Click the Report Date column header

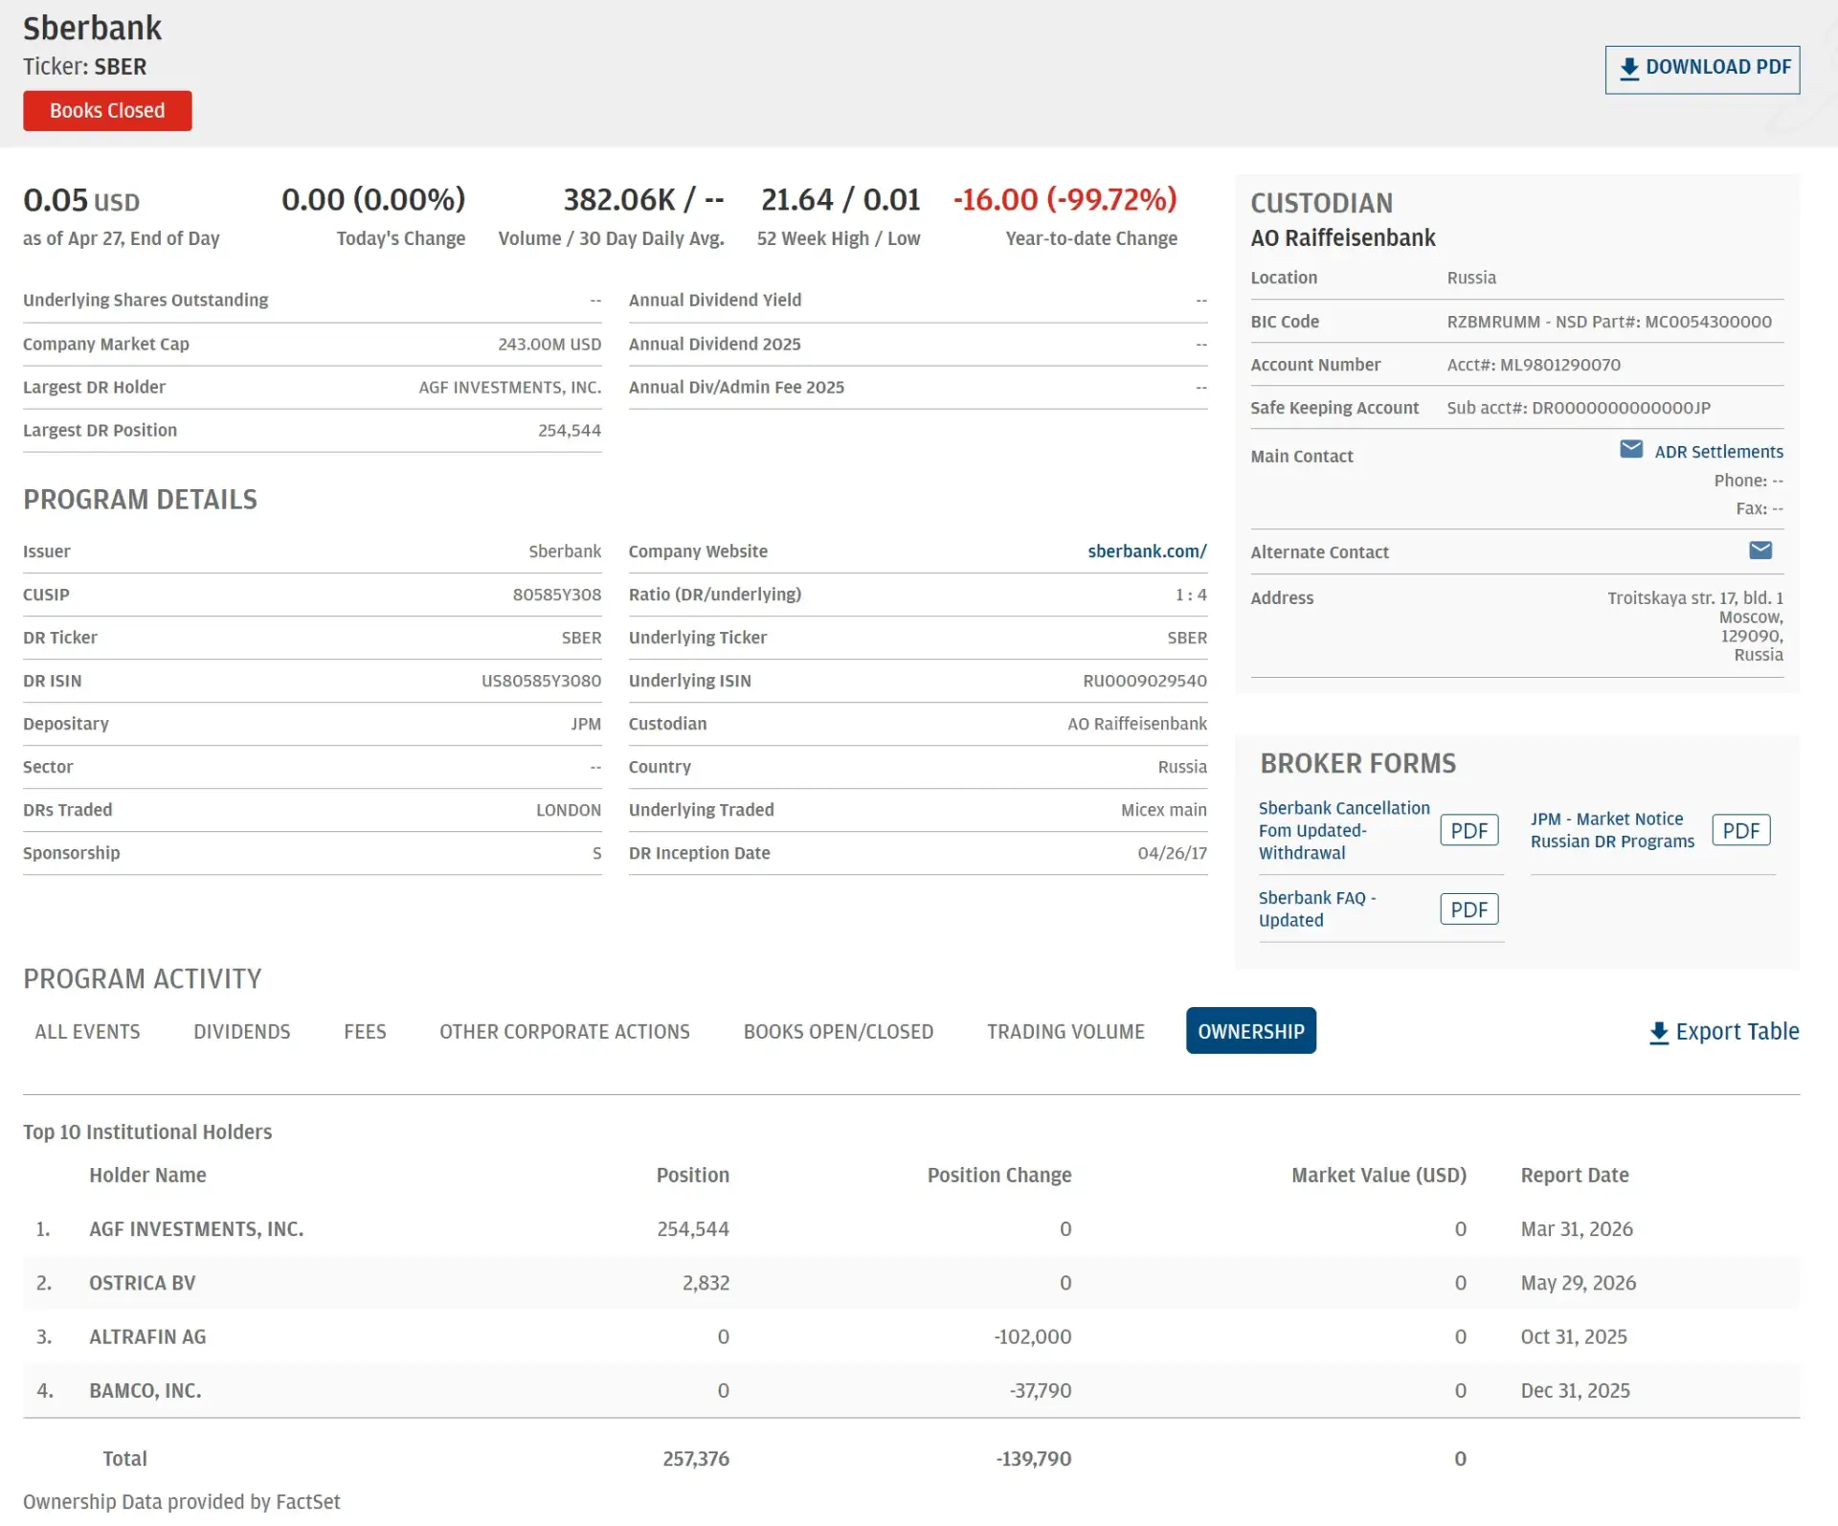point(1575,1176)
